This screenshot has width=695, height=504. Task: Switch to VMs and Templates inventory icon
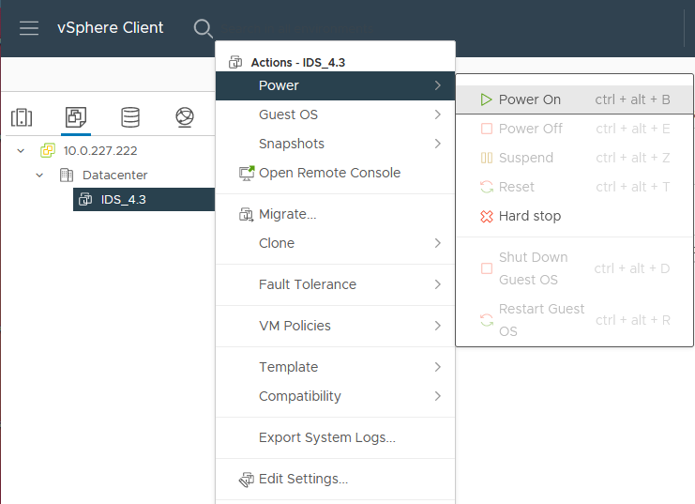point(76,117)
